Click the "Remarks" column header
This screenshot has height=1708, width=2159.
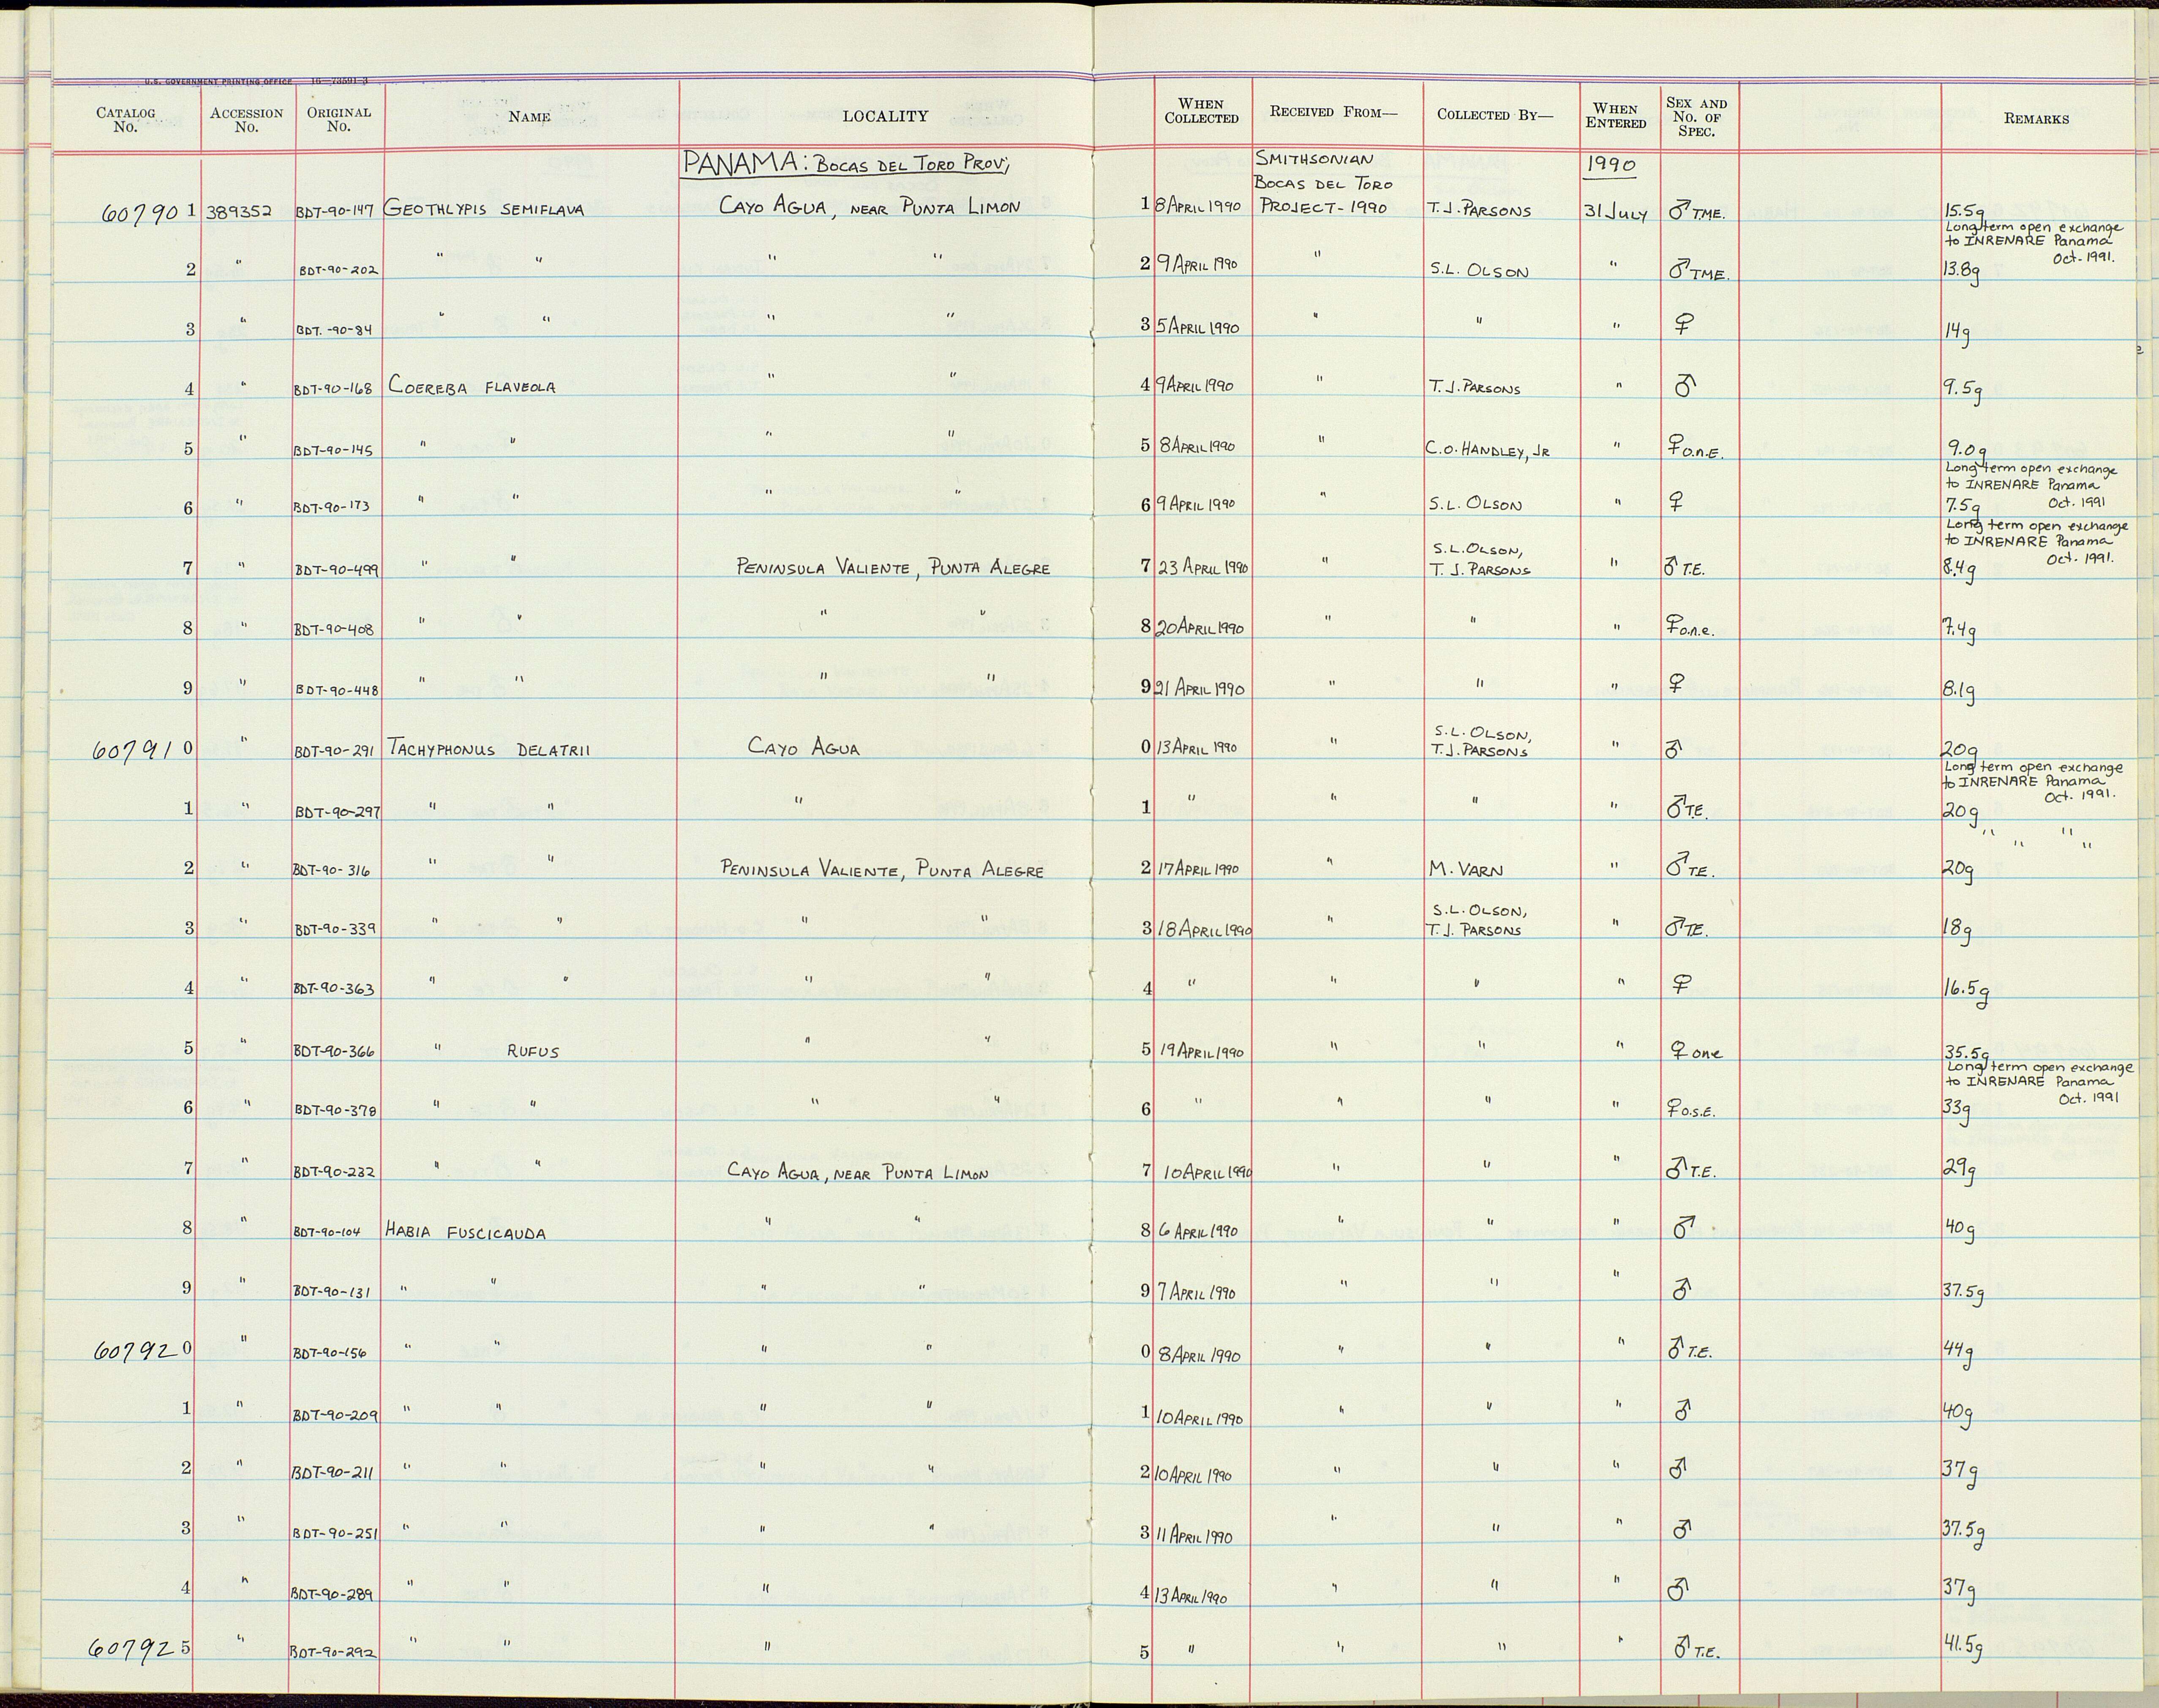[2036, 118]
